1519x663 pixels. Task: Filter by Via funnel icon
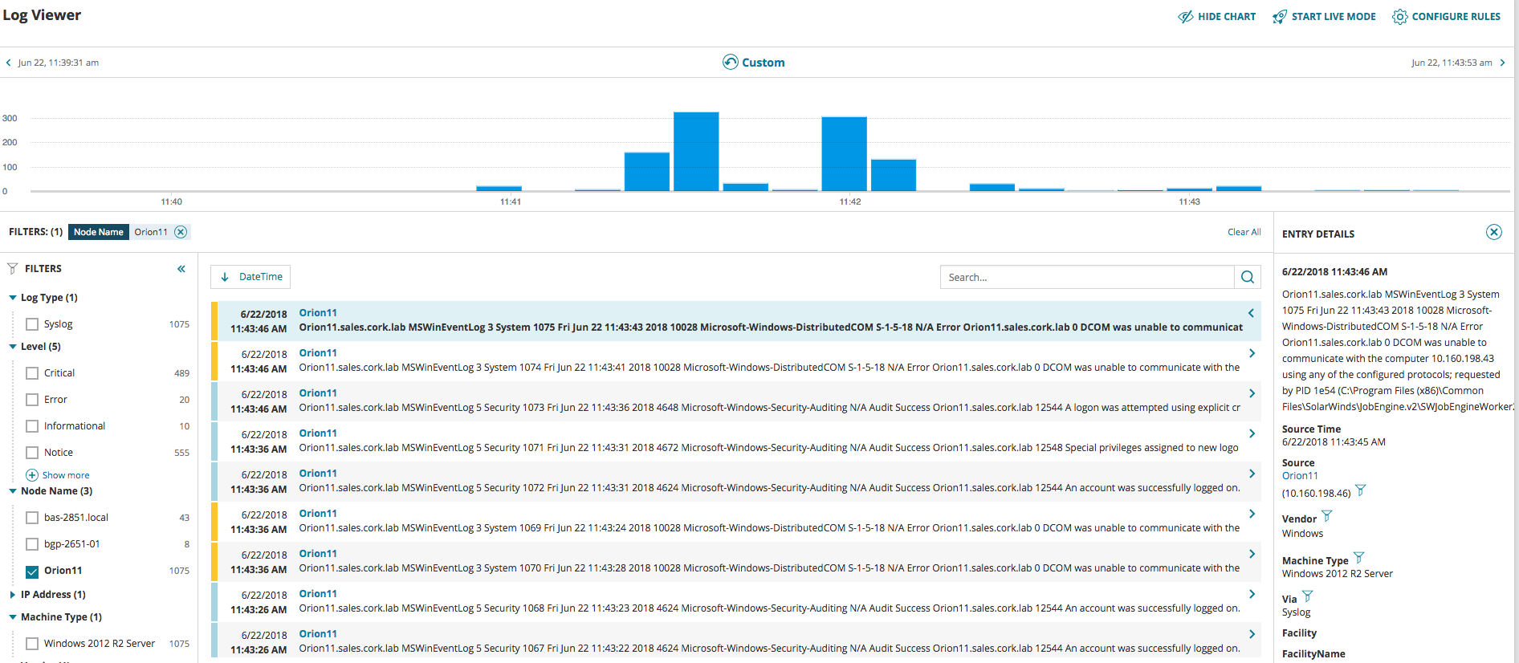pyautogui.click(x=1307, y=596)
